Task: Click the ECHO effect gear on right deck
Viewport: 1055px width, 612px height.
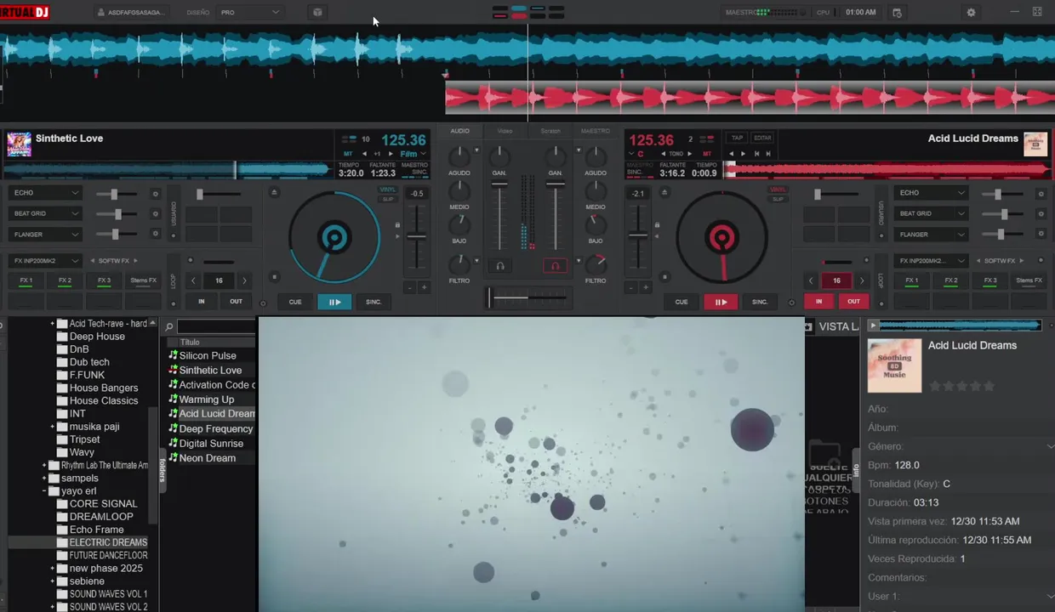Action: pyautogui.click(x=1041, y=193)
